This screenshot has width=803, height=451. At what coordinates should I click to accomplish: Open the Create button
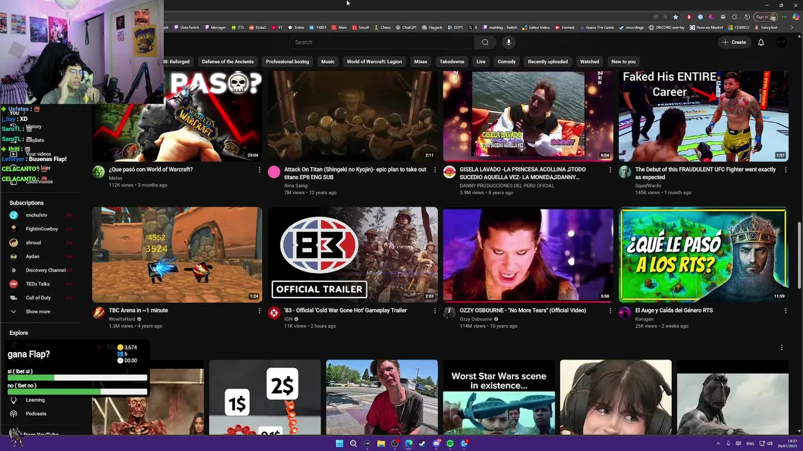[x=734, y=42]
